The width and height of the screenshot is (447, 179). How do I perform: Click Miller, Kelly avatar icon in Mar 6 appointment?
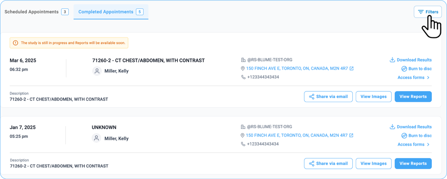coord(97,71)
